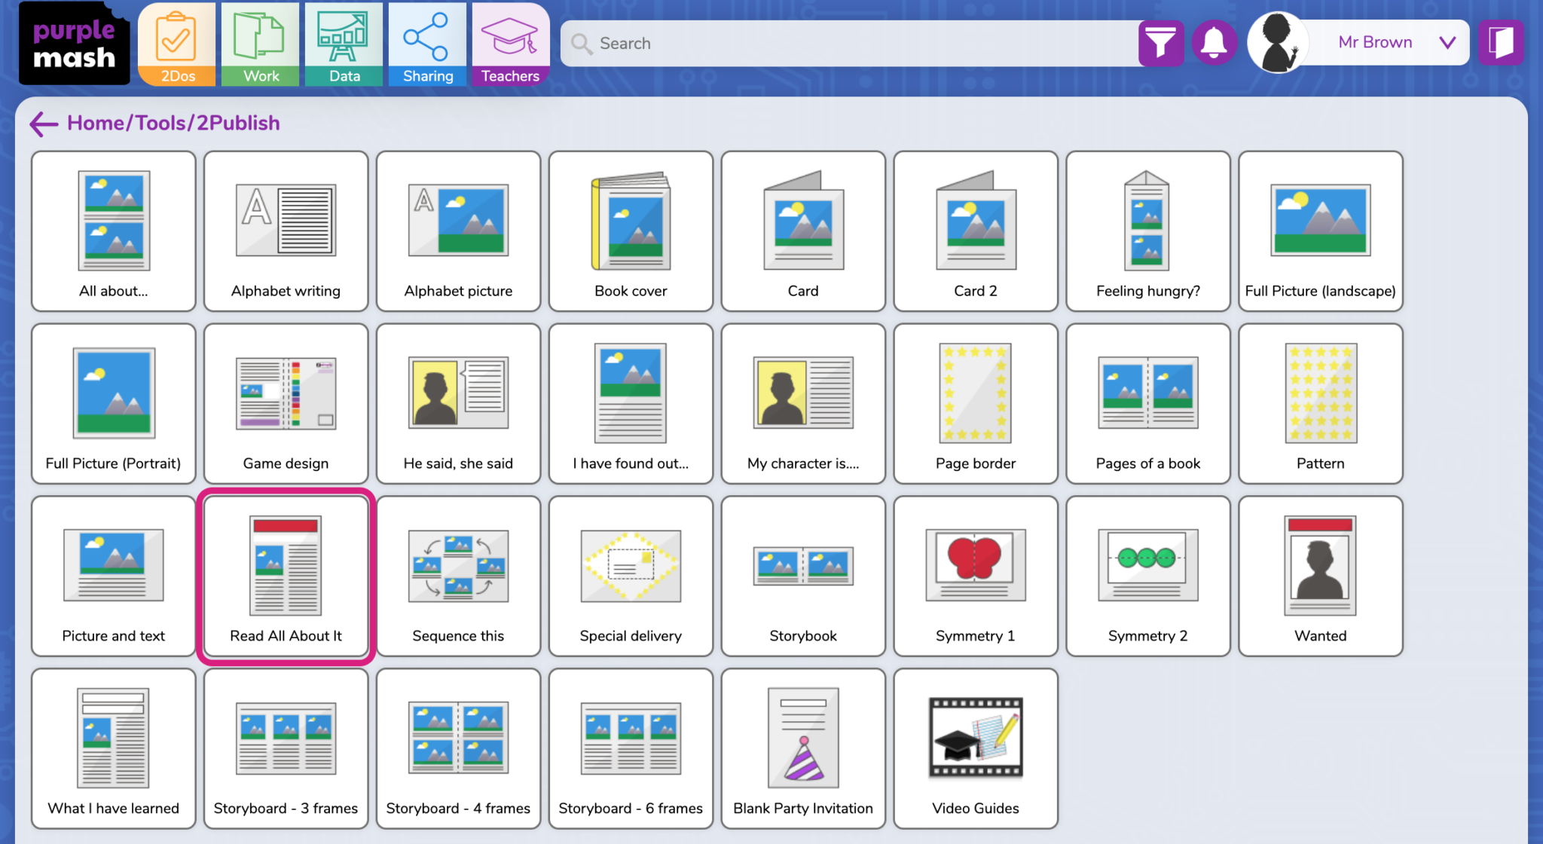The image size is (1543, 844).
Task: Open the Data section
Action: [344, 44]
